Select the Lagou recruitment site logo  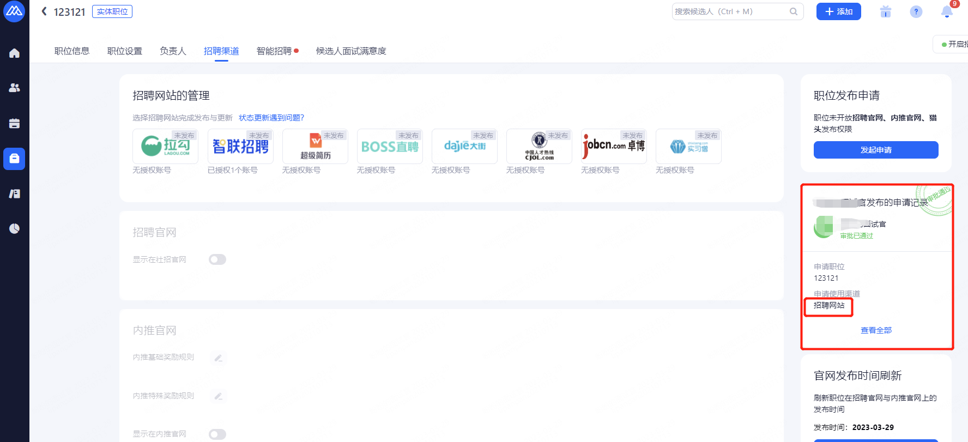165,146
